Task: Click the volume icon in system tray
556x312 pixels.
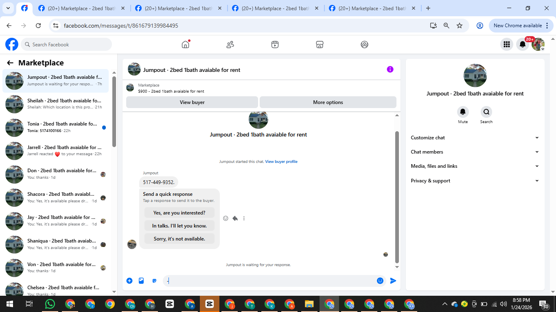Action: [503, 304]
